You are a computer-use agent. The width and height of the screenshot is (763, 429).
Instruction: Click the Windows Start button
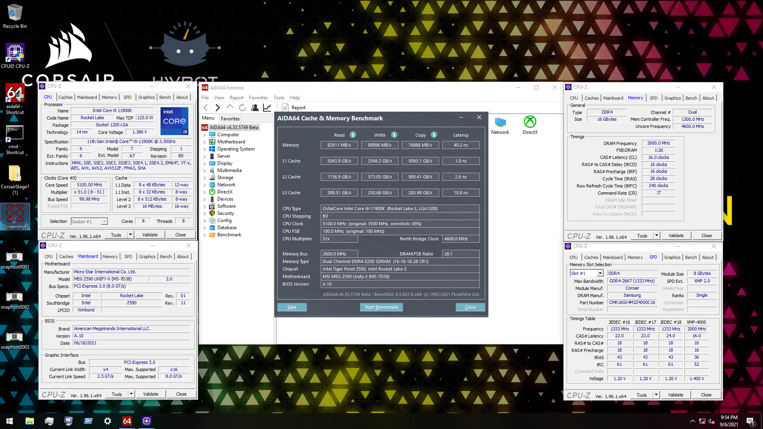pos(10,421)
